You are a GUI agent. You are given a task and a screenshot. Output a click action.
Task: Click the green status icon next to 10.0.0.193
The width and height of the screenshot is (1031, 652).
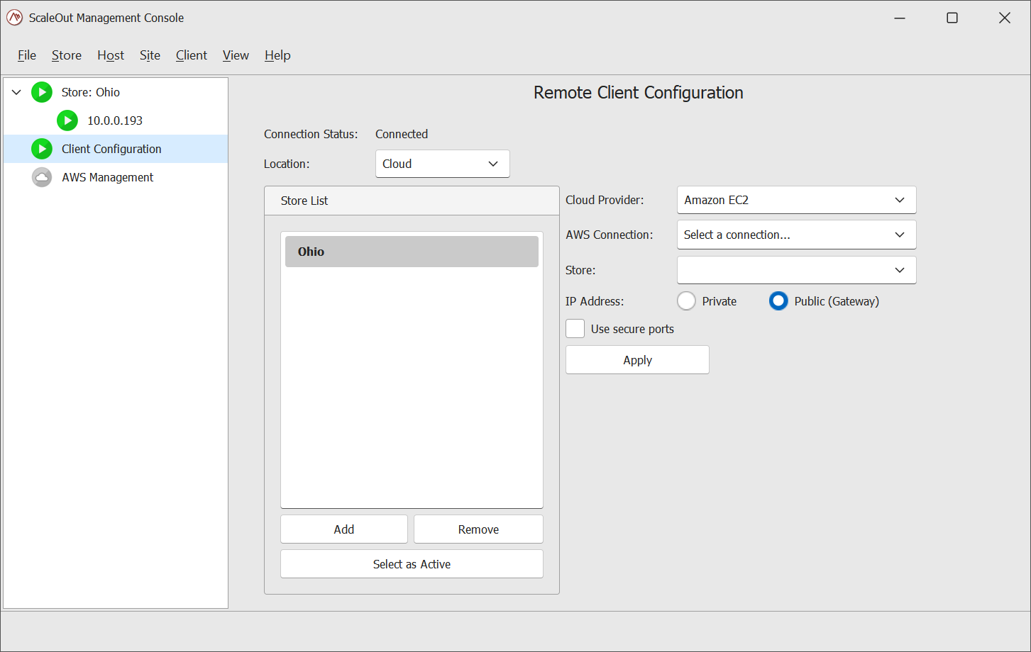[x=67, y=120]
